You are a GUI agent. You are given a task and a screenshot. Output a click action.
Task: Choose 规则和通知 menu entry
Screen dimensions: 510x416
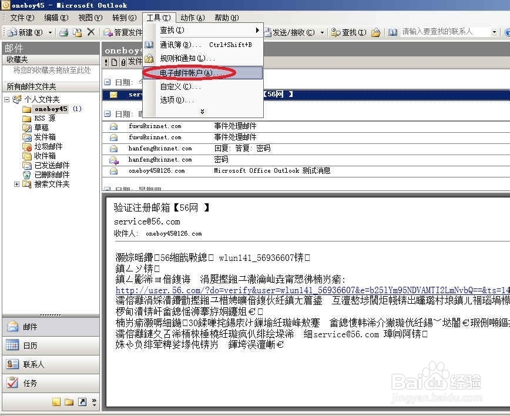[203, 59]
